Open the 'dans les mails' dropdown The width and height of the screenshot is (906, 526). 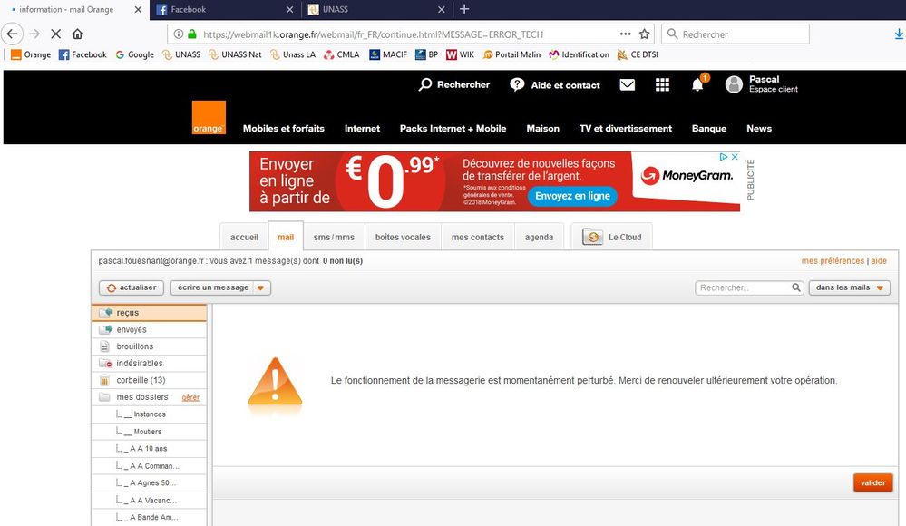[x=849, y=287]
